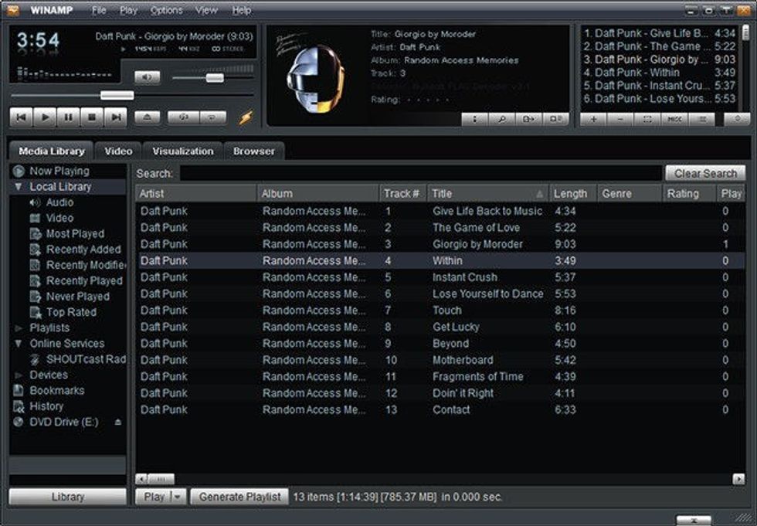Viewport: 757px width, 526px height.
Task: Click the speaker icon to mute audio
Action: click(x=147, y=77)
